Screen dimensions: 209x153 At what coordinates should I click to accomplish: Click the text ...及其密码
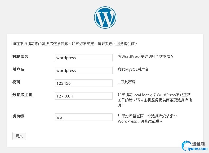[x=127, y=82]
